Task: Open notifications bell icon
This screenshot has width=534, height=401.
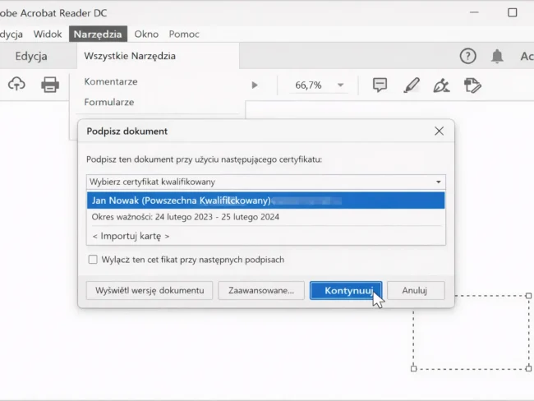Action: coord(497,56)
